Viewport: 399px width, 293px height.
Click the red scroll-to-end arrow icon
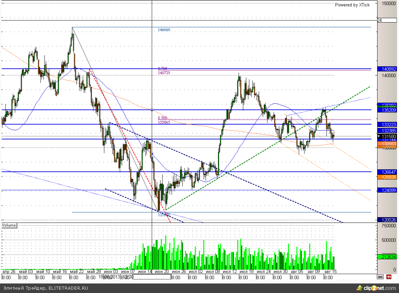[389, 277]
